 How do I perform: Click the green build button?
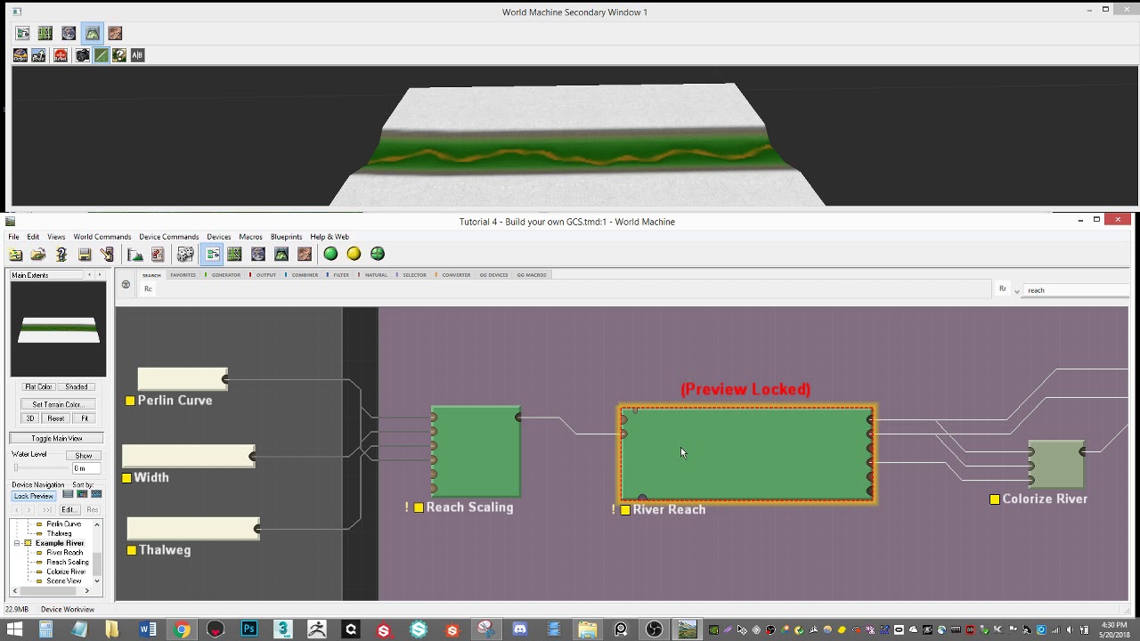pos(330,255)
